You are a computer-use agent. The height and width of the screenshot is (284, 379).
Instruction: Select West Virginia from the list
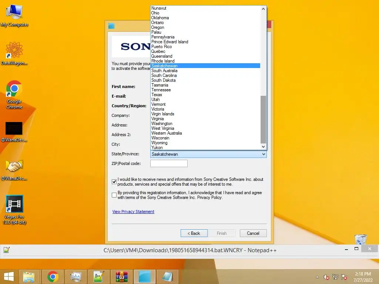coord(205,128)
